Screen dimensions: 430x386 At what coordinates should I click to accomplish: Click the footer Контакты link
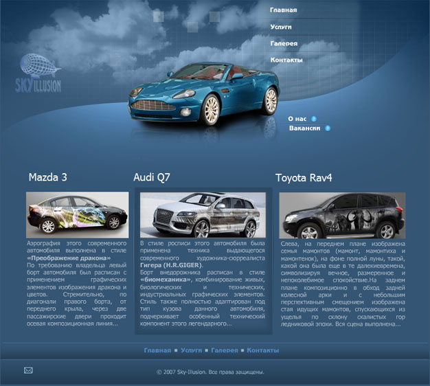(262, 350)
